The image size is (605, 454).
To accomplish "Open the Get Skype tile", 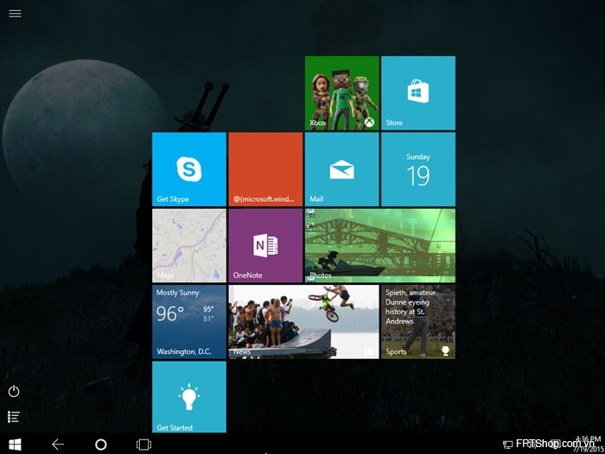I will (189, 169).
